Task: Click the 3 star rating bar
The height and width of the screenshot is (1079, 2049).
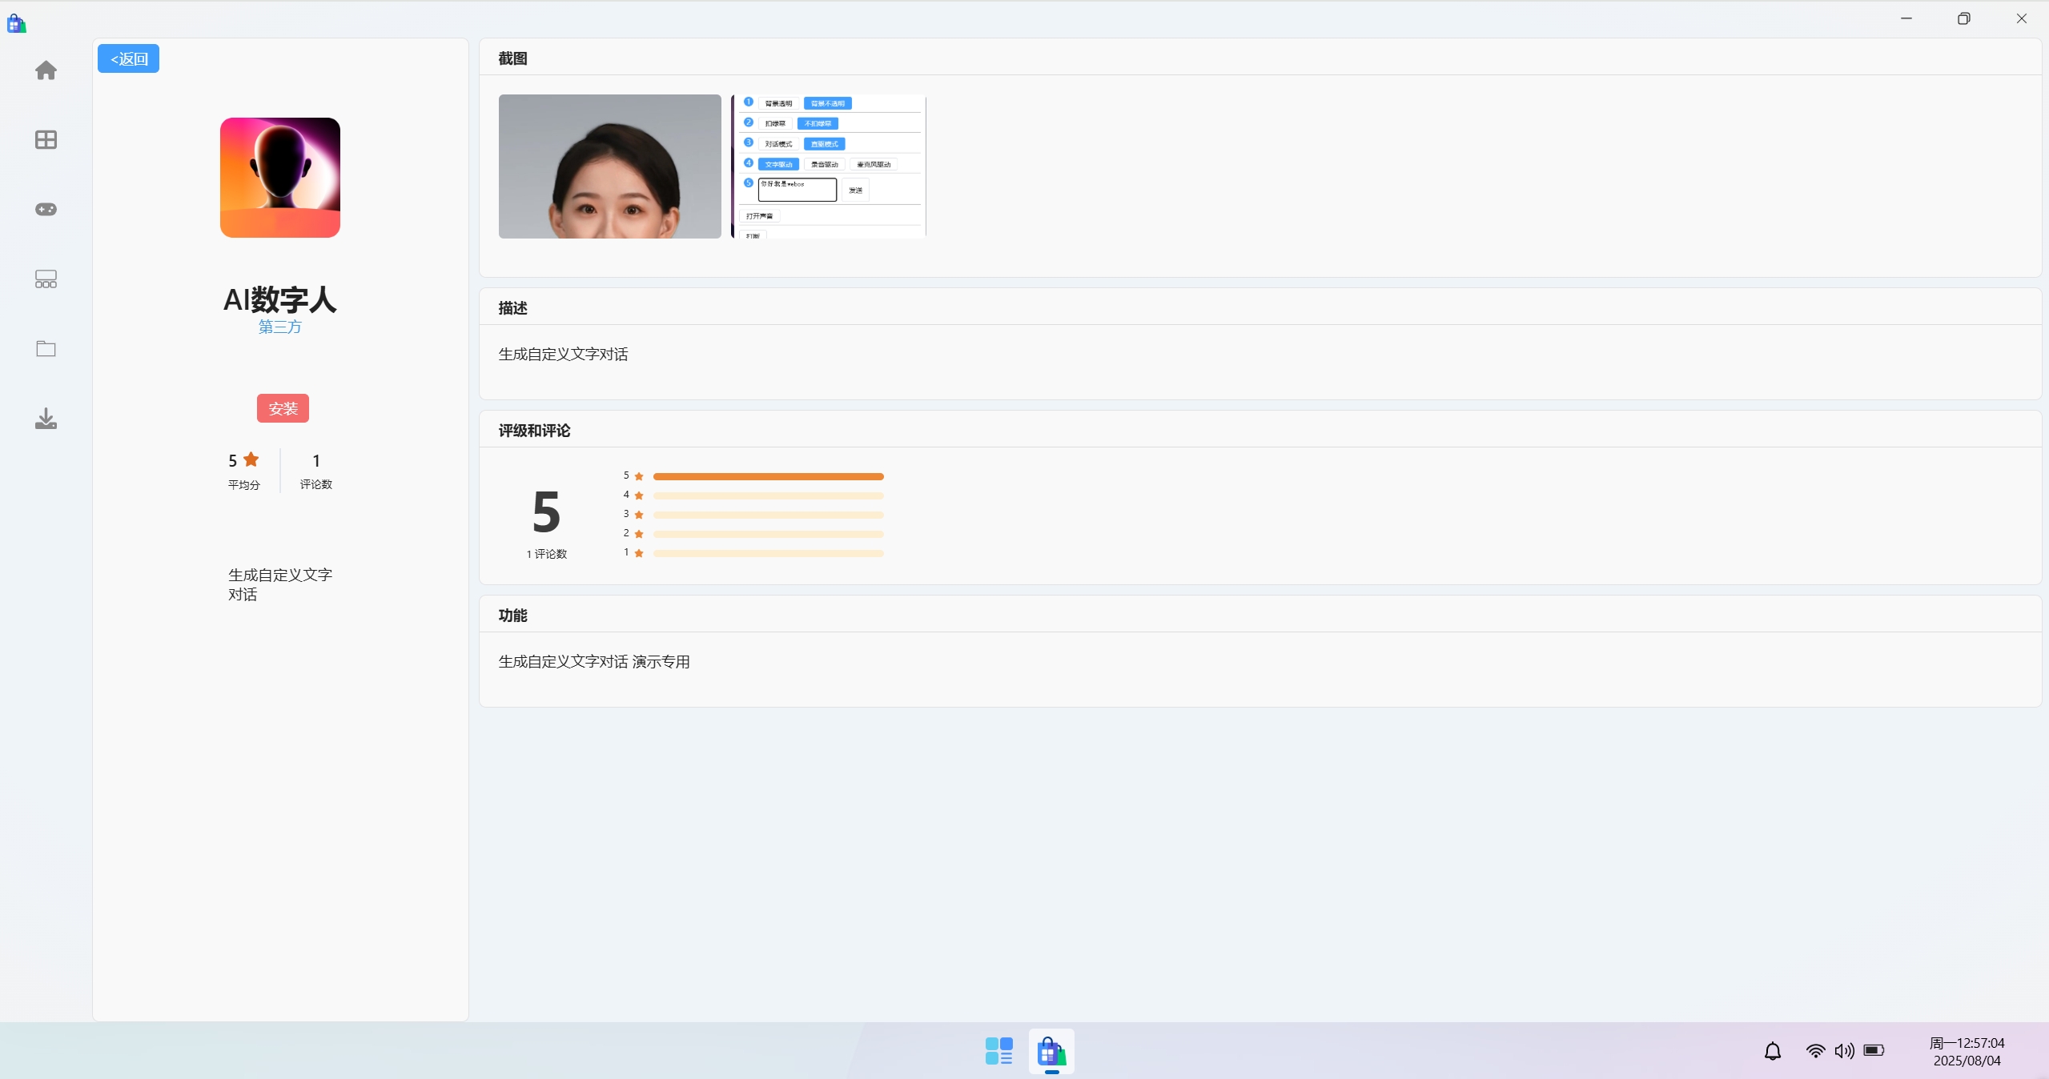Action: [x=768, y=515]
